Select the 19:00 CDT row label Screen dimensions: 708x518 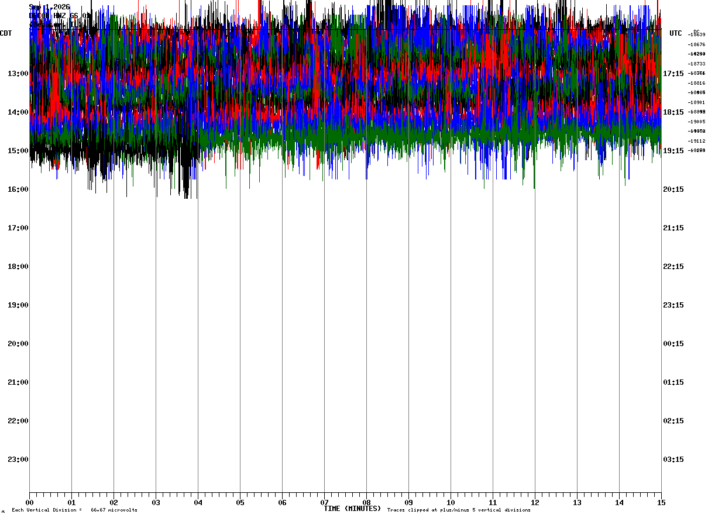point(18,305)
